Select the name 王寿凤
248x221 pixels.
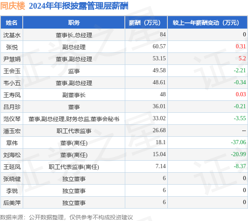(x=12, y=95)
